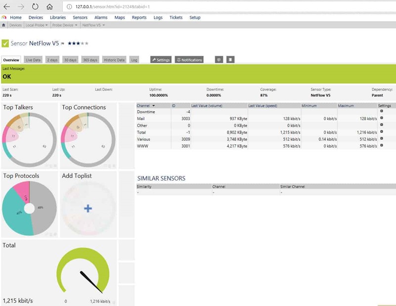Expand the Local Probe breadcrumb dropdown

[37, 25]
